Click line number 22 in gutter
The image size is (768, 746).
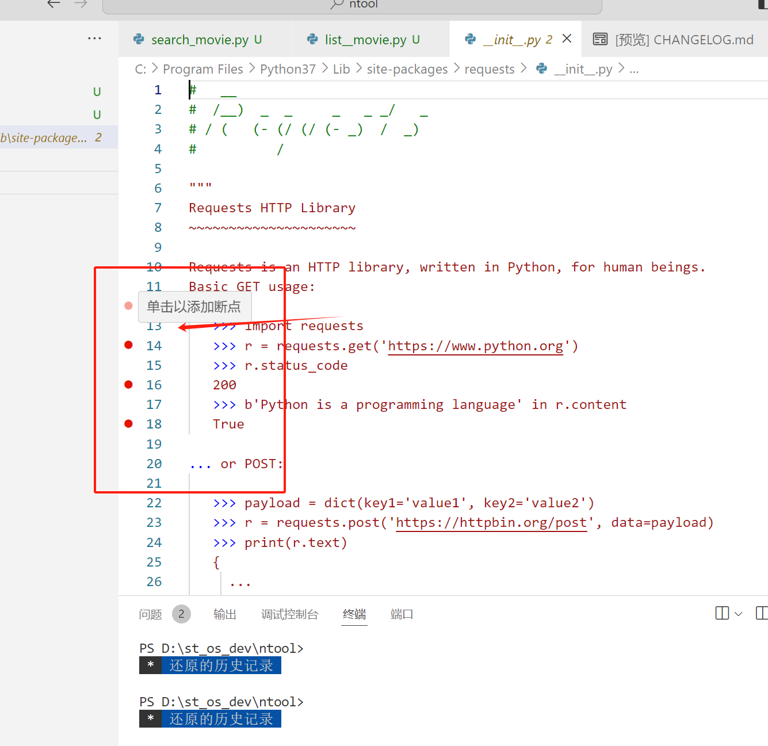(x=154, y=503)
